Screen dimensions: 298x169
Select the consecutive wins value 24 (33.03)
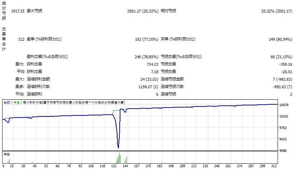[149, 79]
